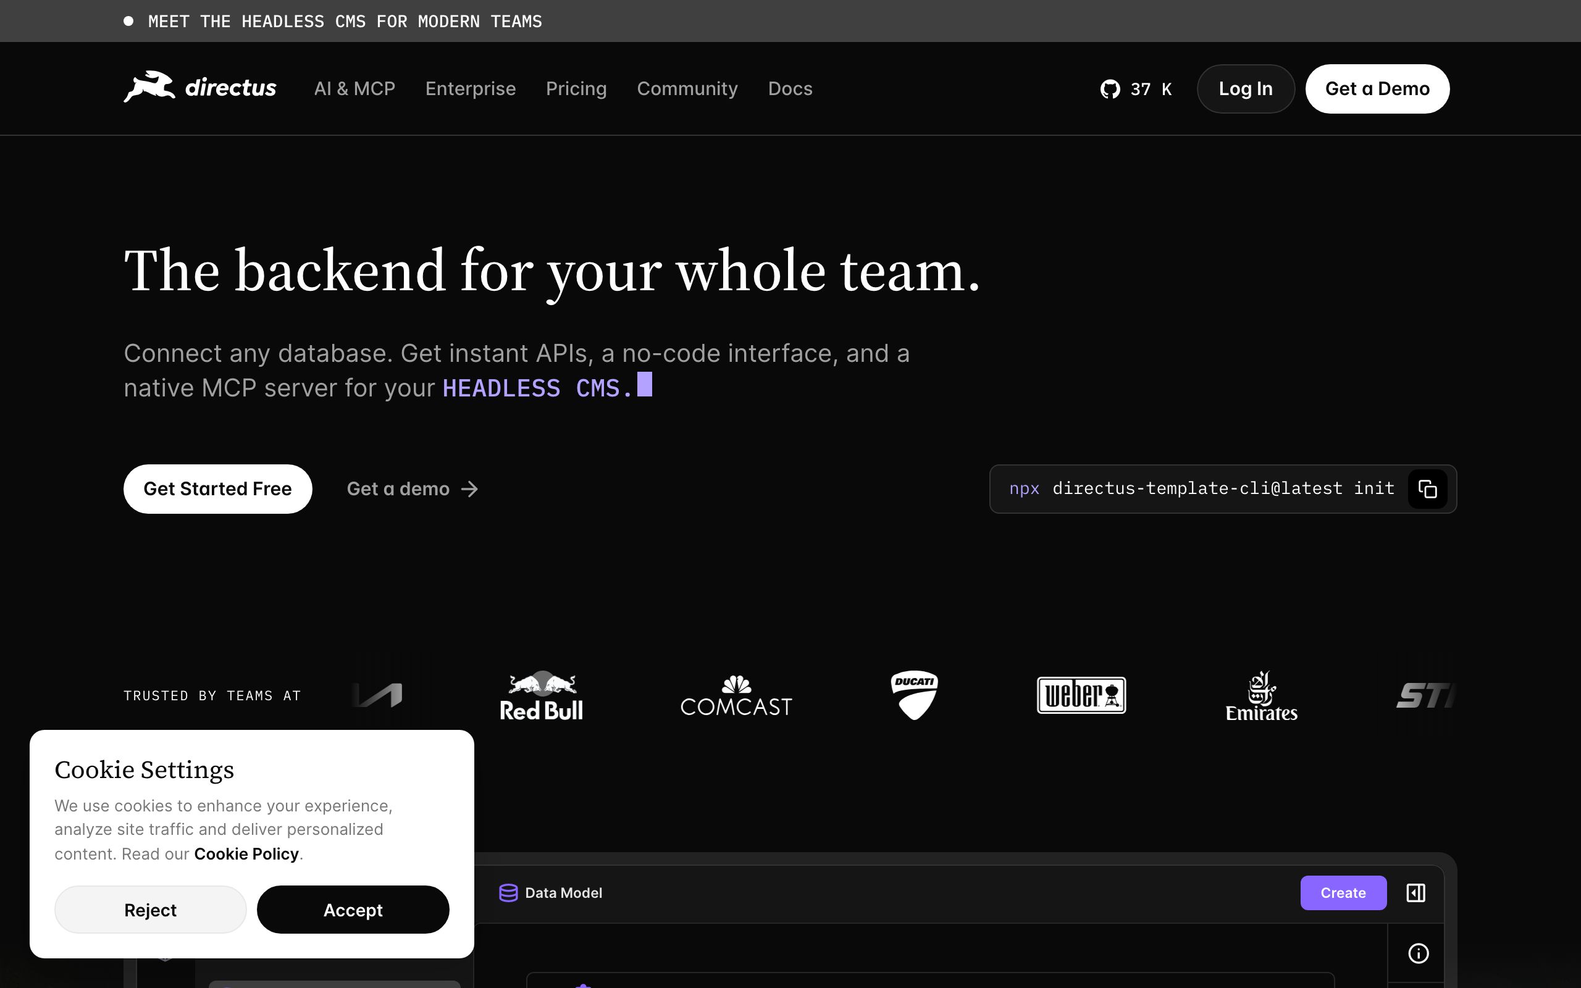Image resolution: width=1581 pixels, height=988 pixels.
Task: Click Get Started Free button
Action: coord(217,489)
